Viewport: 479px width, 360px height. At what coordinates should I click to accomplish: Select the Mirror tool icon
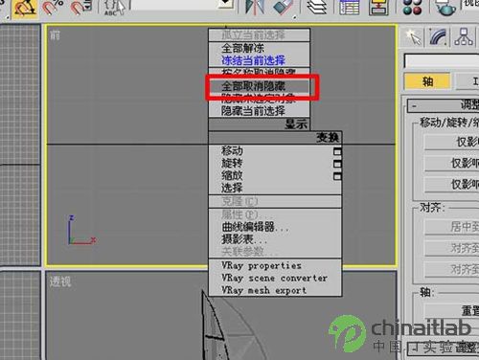click(255, 7)
